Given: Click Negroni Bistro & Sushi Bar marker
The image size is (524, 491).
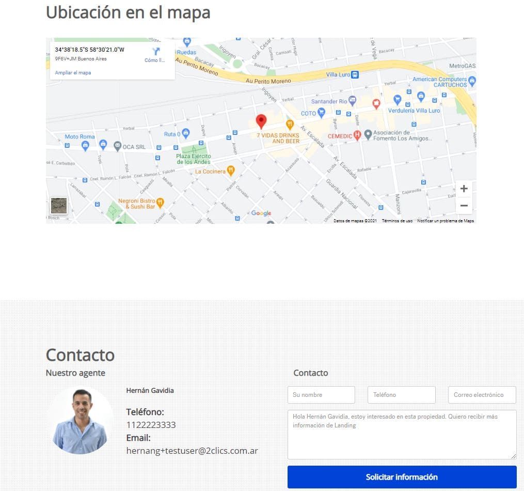Looking at the screenshot, I should tap(160, 203).
